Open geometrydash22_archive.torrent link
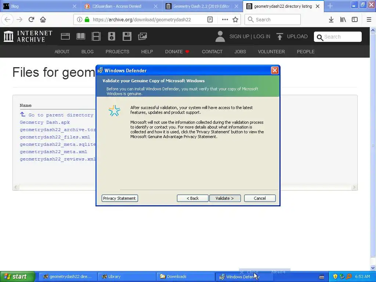The width and height of the screenshot is (376, 282). (x=58, y=130)
